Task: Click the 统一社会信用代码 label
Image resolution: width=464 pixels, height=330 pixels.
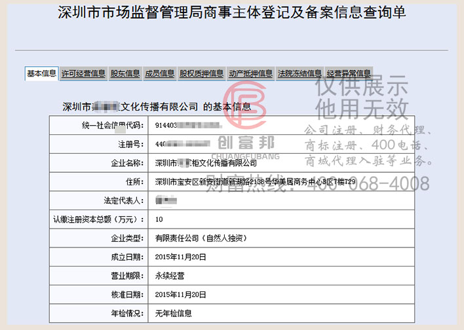Action: (x=113, y=125)
